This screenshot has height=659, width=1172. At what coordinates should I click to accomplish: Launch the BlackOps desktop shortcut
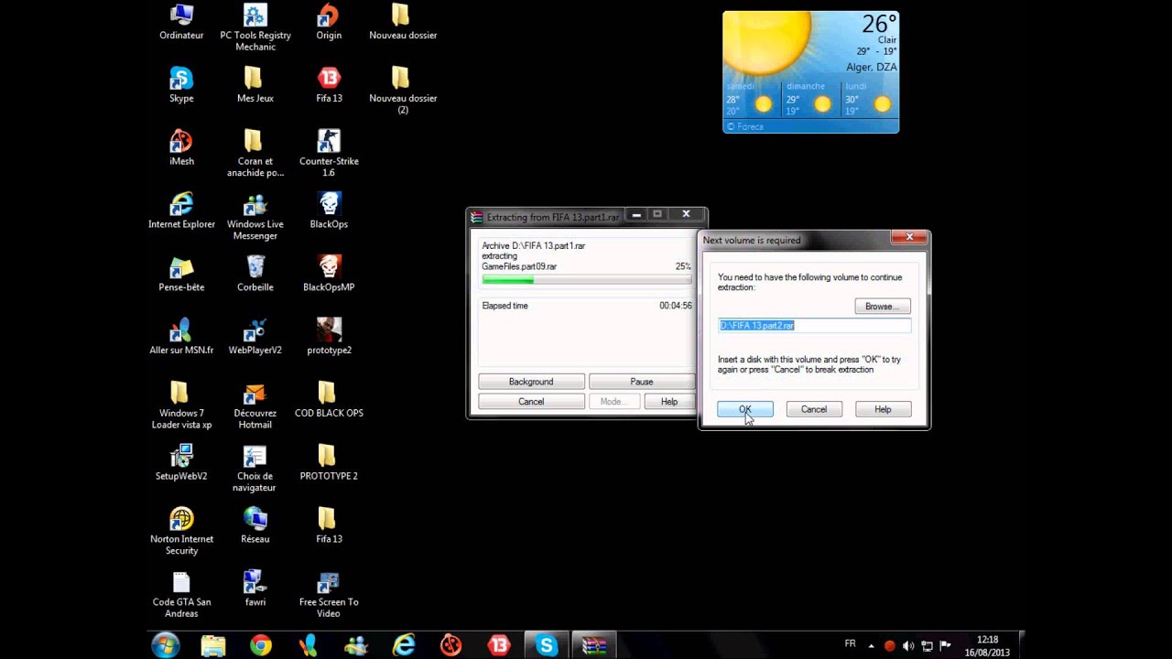(x=329, y=211)
